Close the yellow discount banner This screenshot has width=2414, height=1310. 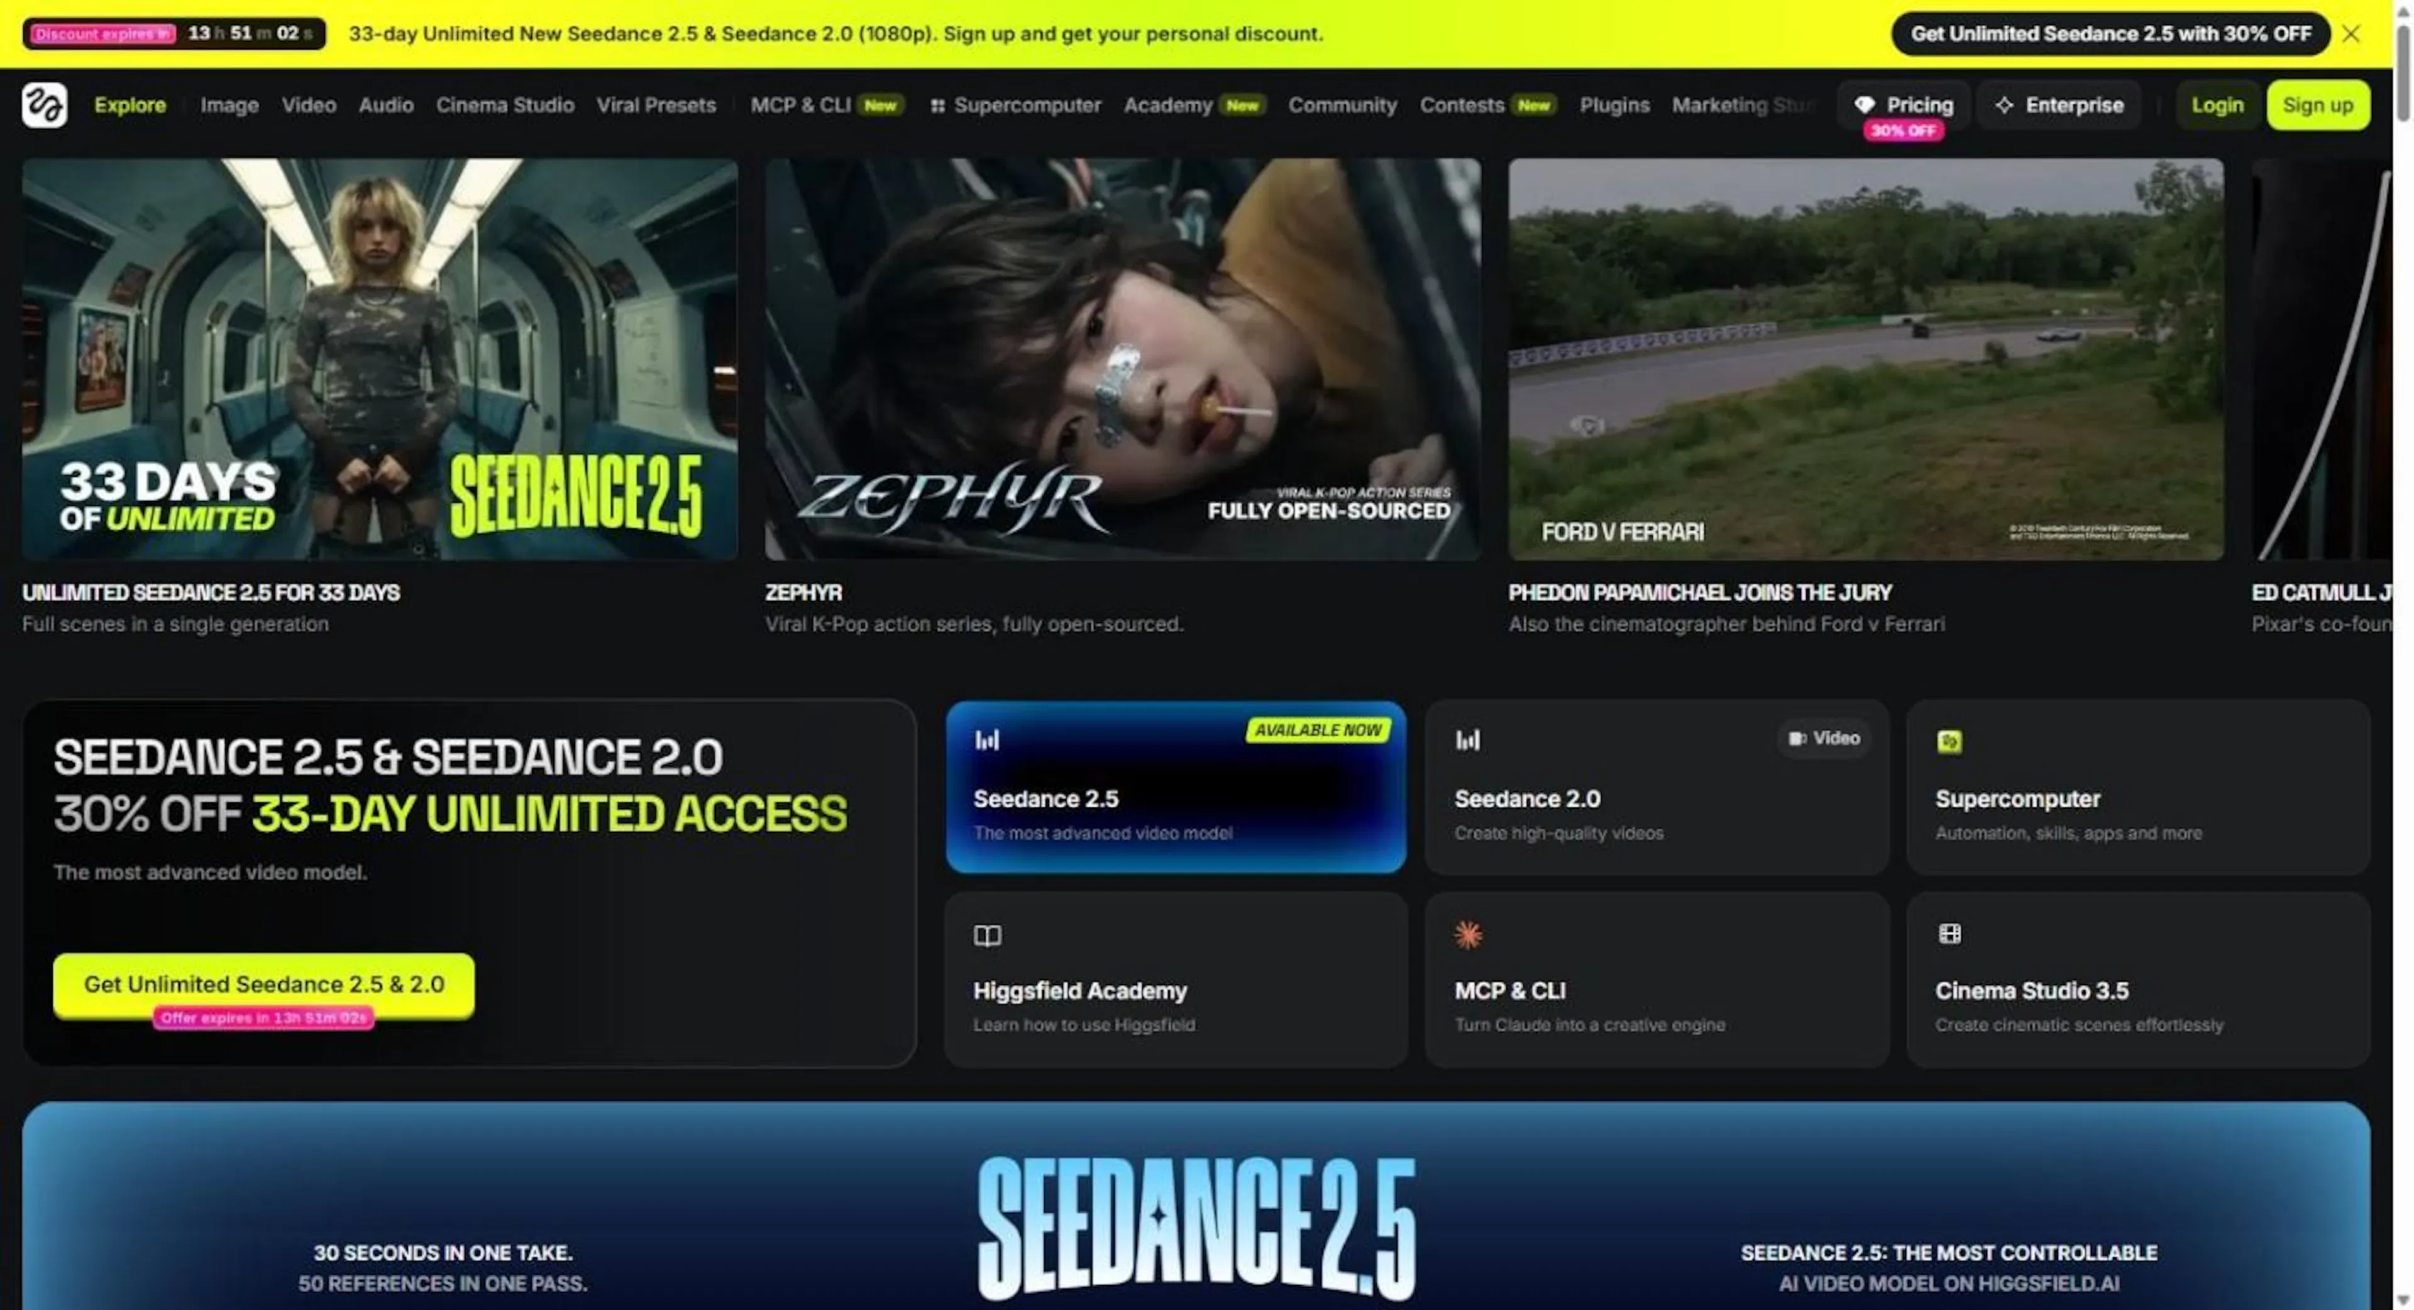[2351, 34]
